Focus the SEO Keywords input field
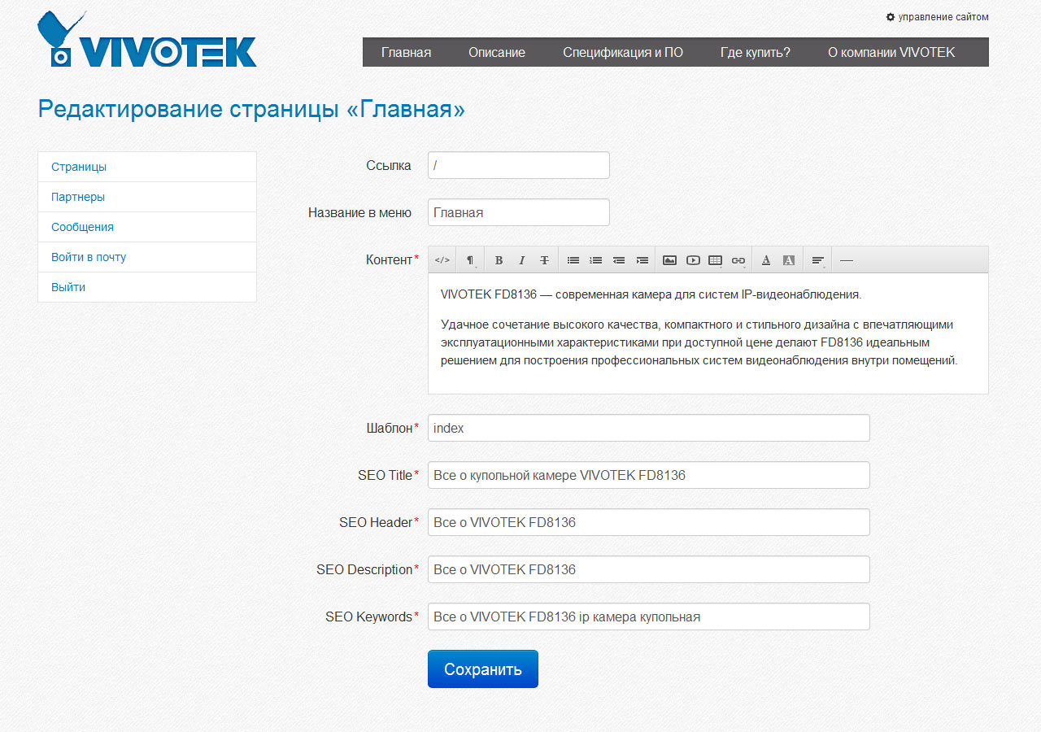This screenshot has height=732, width=1041. (649, 617)
